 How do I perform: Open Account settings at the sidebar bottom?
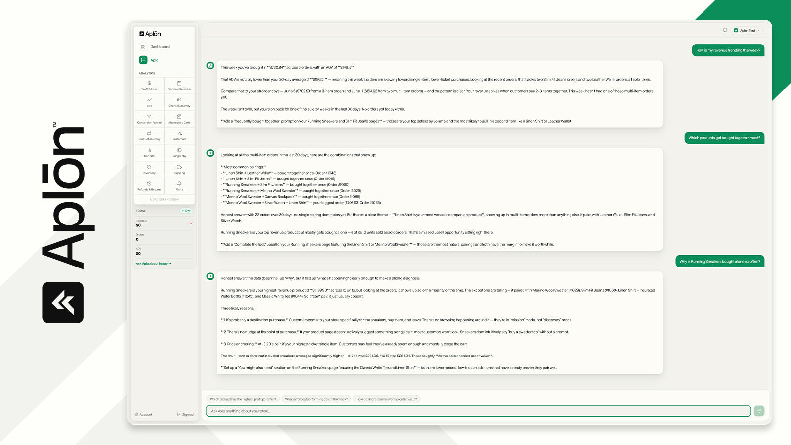pyautogui.click(x=144, y=414)
